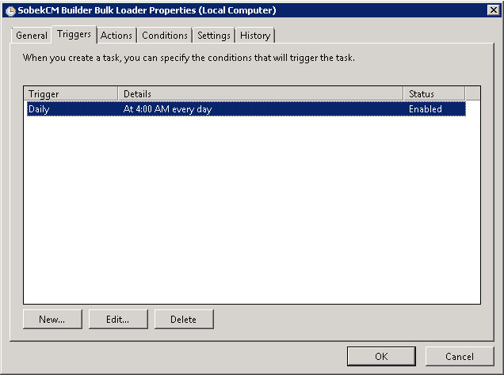This screenshot has width=504, height=375.
Task: Click the task scheduler clock icon in title bar
Action: point(10,10)
